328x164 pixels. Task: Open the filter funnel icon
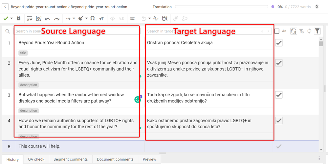[x=317, y=31]
